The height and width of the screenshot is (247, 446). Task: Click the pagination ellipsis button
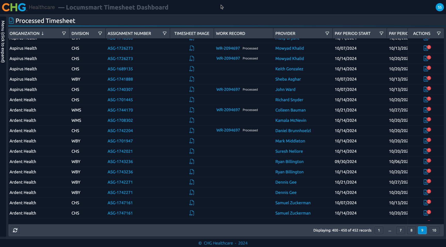click(390, 230)
